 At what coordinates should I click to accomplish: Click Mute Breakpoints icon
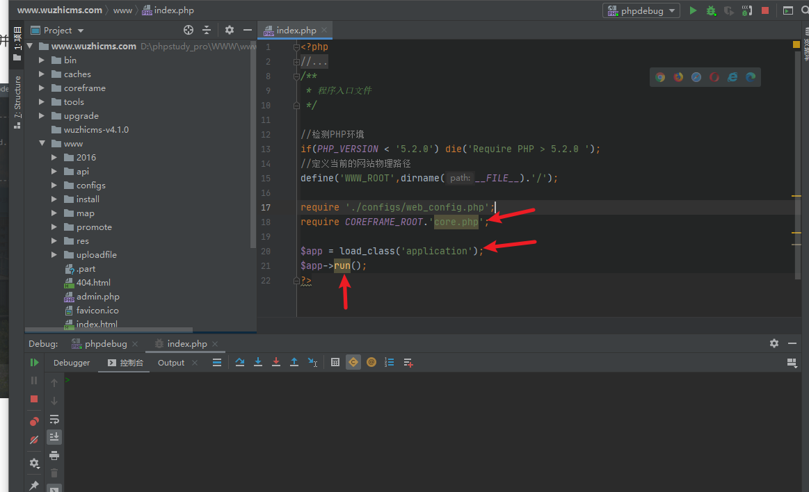[x=34, y=440]
